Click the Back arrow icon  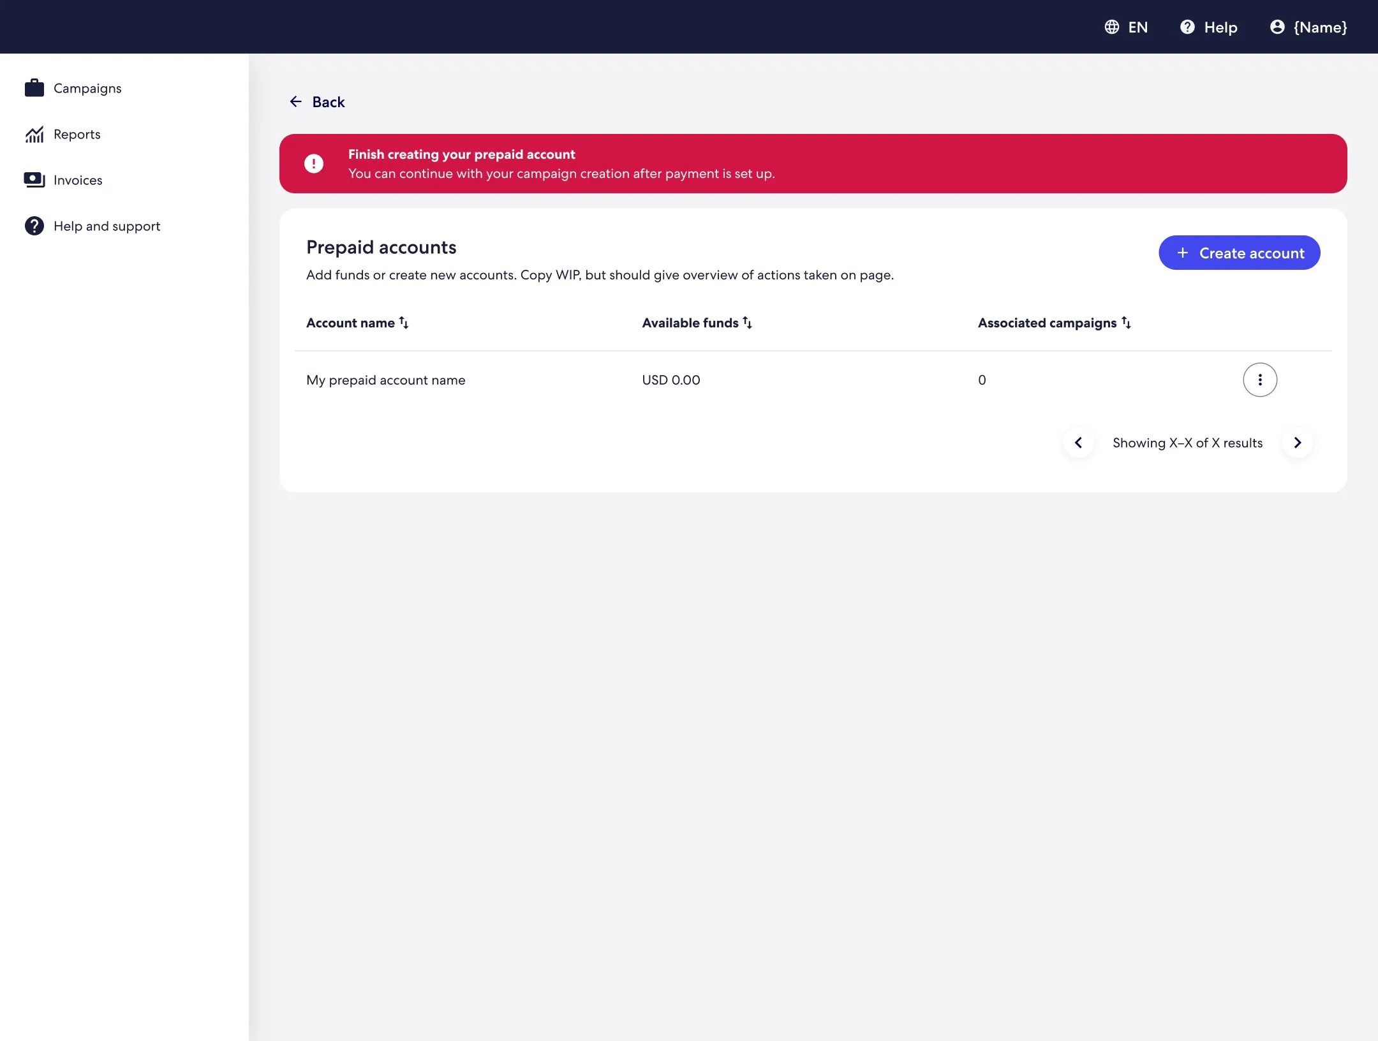[296, 101]
